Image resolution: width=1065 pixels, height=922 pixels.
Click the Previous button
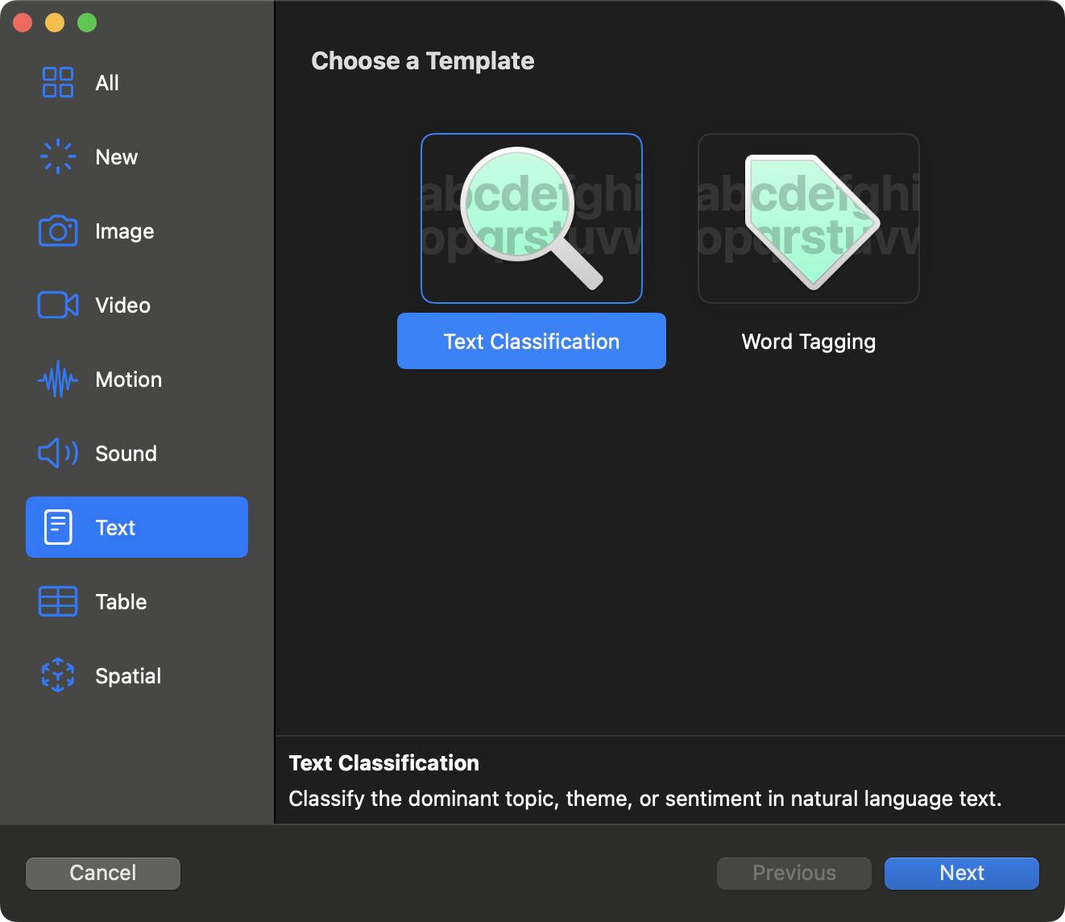(x=794, y=873)
